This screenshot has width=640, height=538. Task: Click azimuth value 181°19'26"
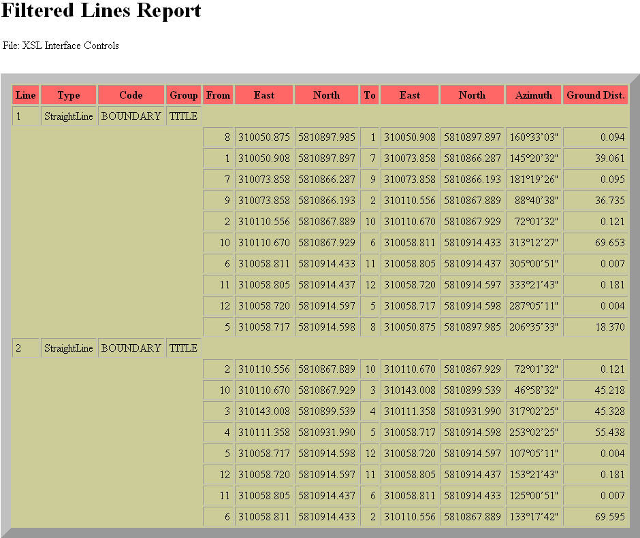tap(534, 180)
